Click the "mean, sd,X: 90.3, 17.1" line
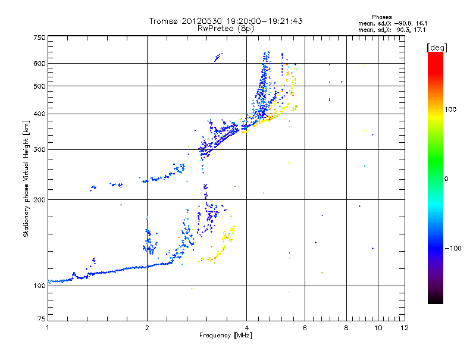 [392, 30]
